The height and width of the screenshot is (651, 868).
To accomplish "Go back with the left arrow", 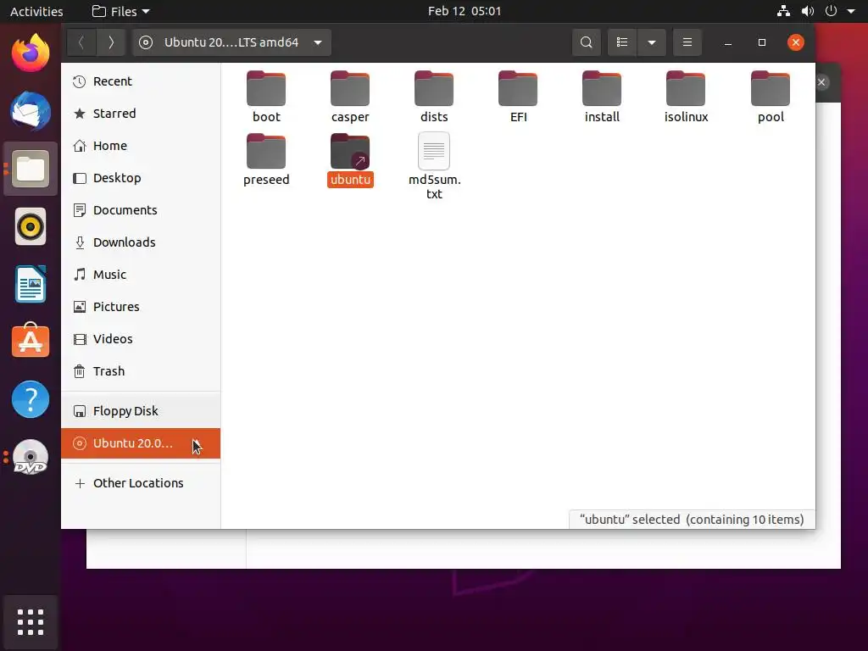I will pyautogui.click(x=81, y=42).
